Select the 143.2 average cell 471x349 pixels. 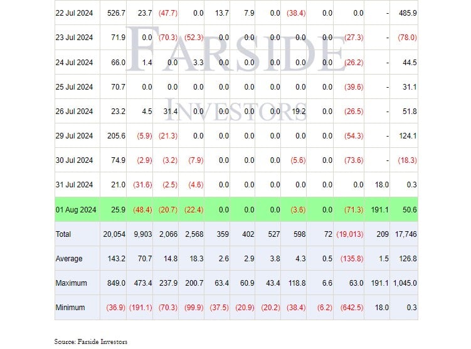point(117,258)
